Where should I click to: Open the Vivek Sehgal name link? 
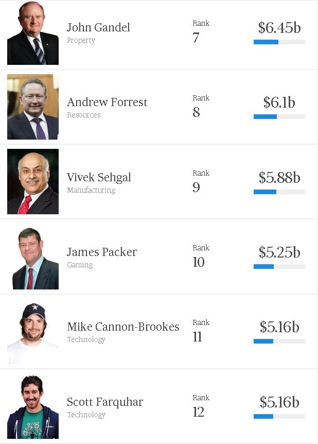(99, 178)
